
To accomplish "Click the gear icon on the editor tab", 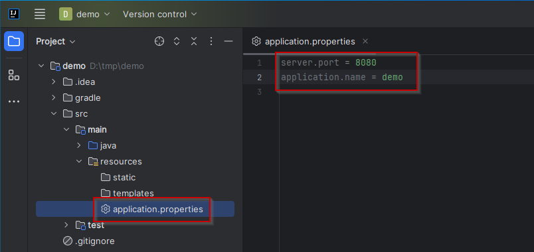I will [256, 41].
